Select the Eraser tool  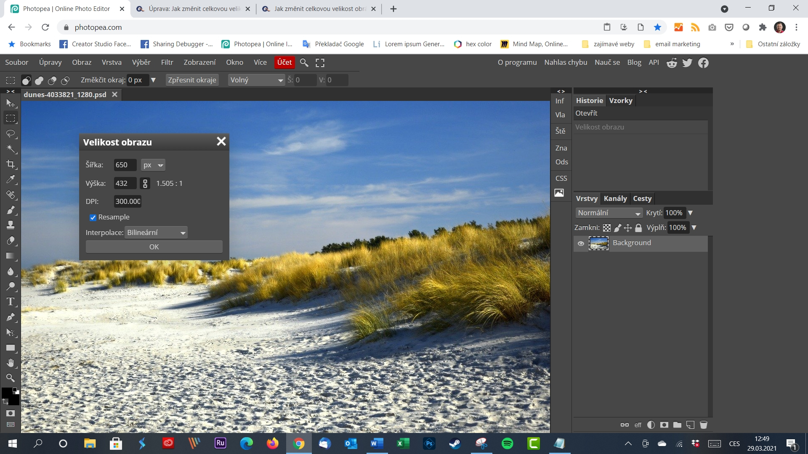(11, 240)
